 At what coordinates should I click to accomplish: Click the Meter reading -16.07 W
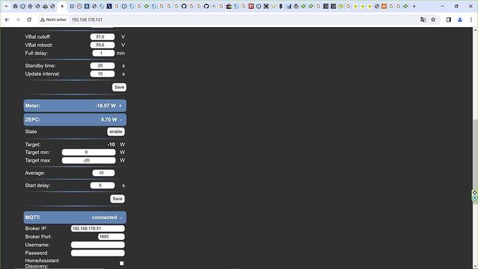click(x=105, y=106)
